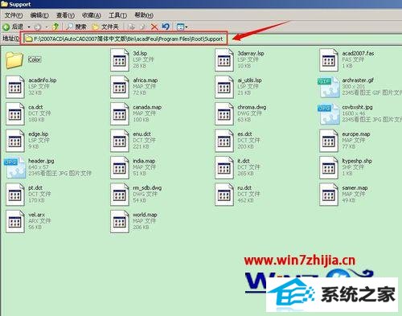
Task: Select the archraster.gif image icon
Action: 329,87
